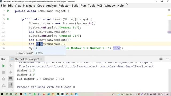
Task: Hide the Run panel with minimize dash
Action: (x=168, y=59)
